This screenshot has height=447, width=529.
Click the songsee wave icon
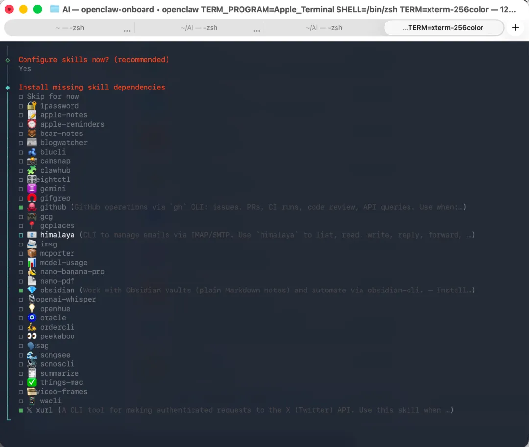tap(32, 355)
